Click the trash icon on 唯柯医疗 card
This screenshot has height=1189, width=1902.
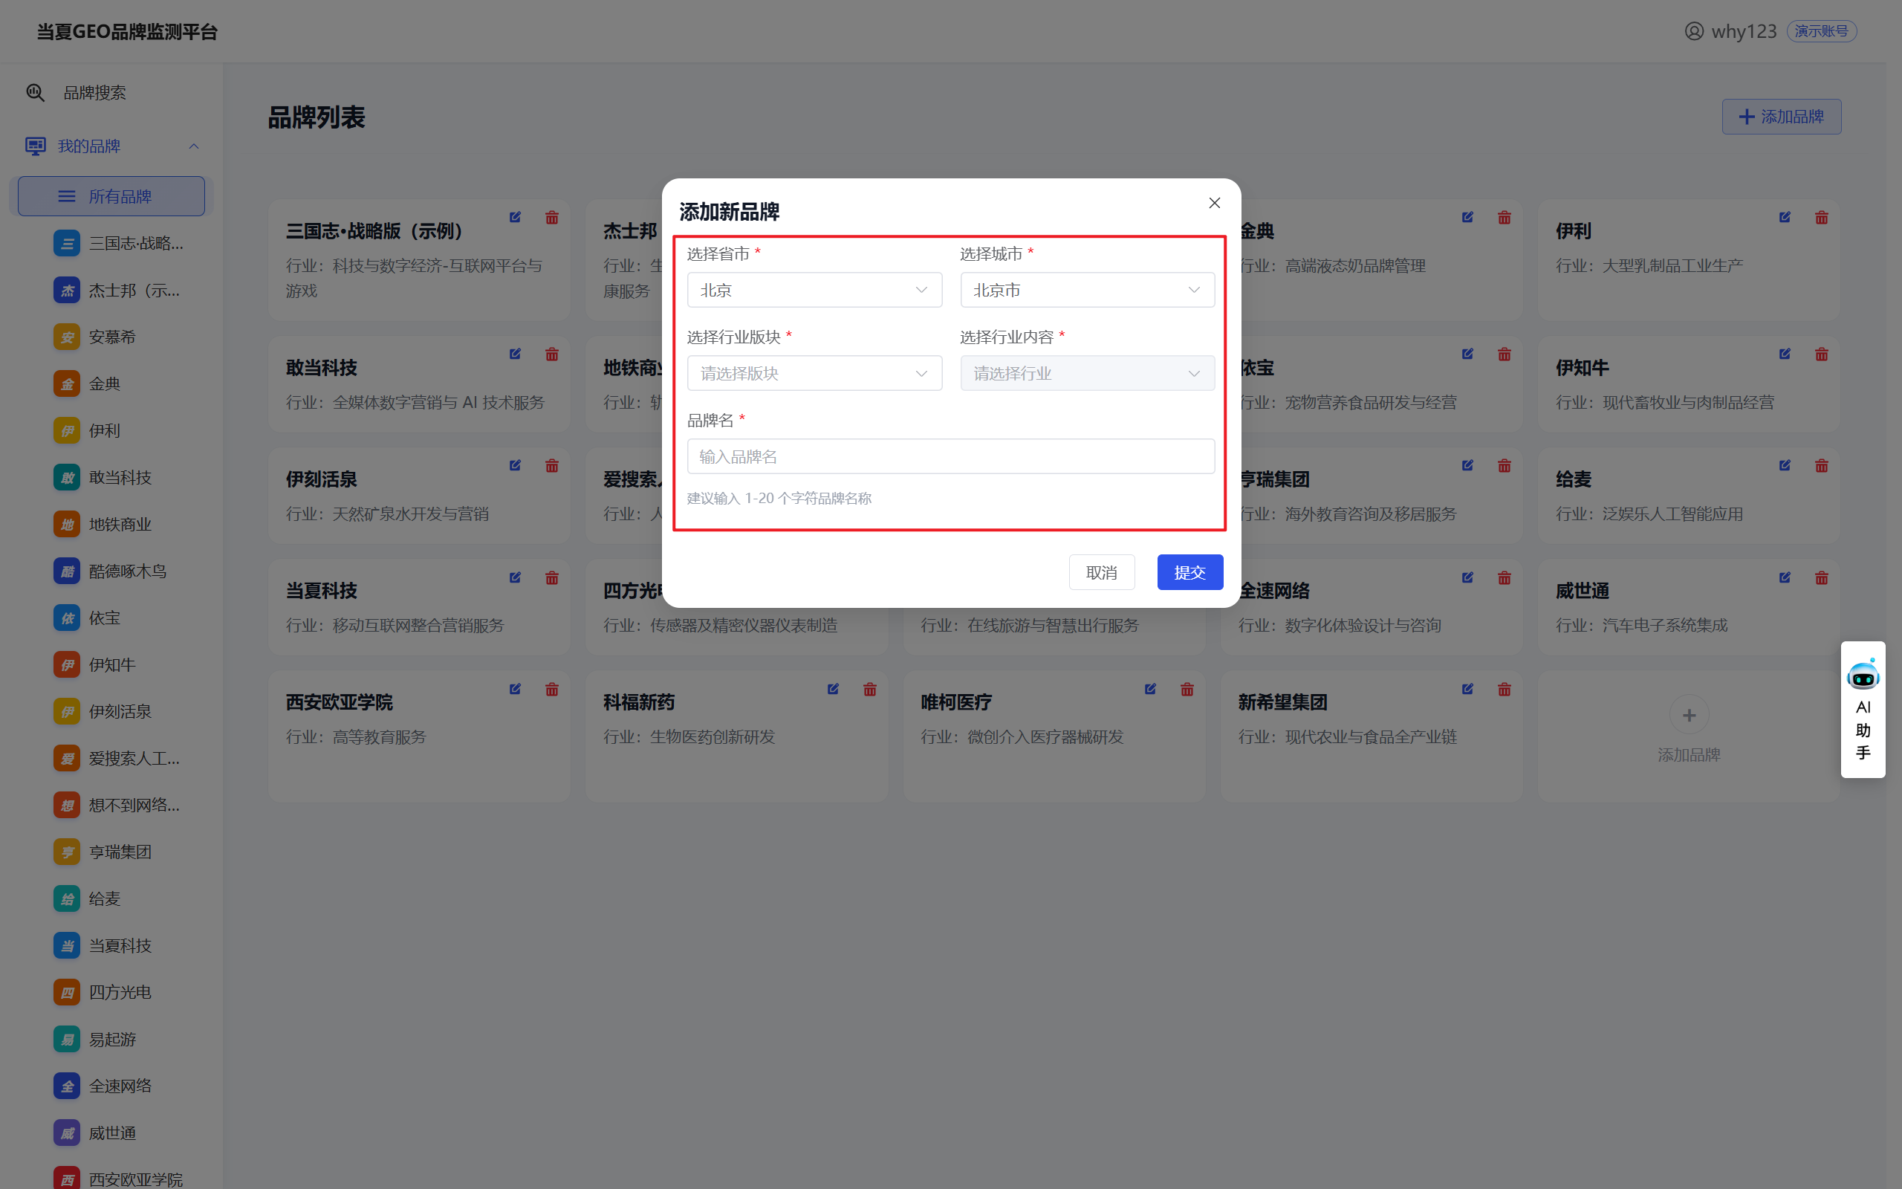pos(1186,690)
